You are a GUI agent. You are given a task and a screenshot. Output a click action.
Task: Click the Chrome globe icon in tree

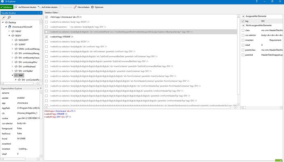9,27
